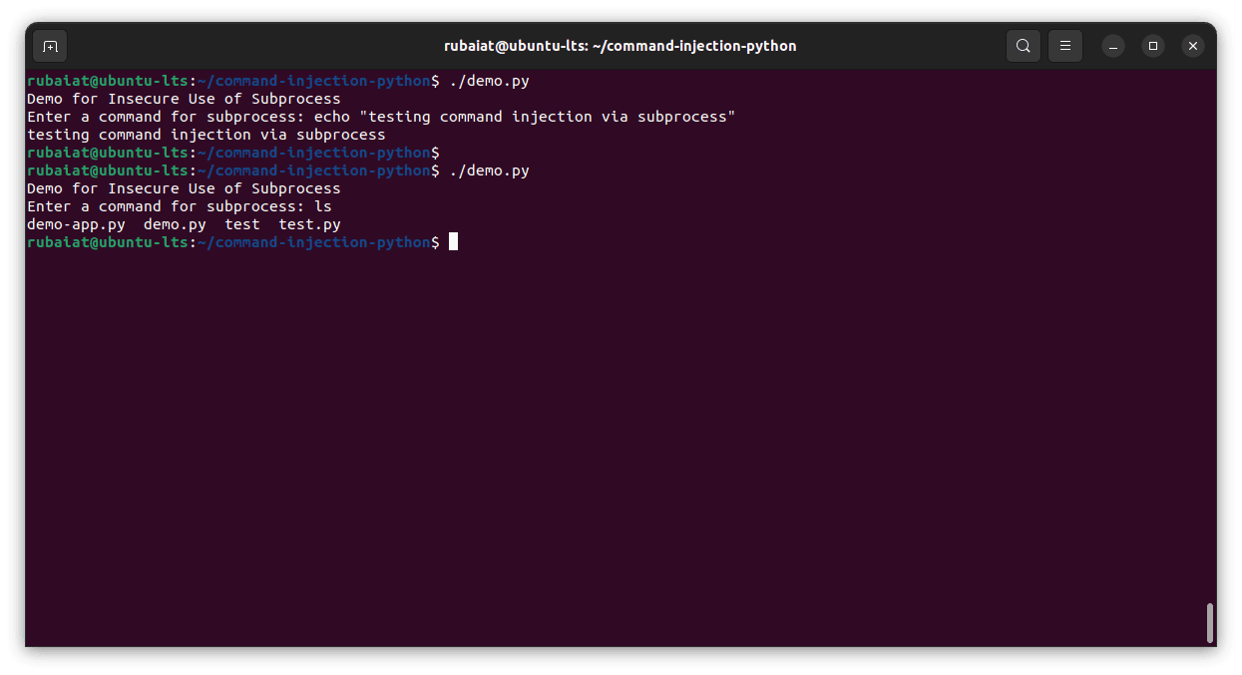This screenshot has height=675, width=1242.
Task: Click the ./demo.py command on the top line
Action: [x=489, y=81]
